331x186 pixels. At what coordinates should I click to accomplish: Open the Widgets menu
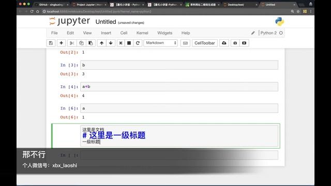click(164, 33)
